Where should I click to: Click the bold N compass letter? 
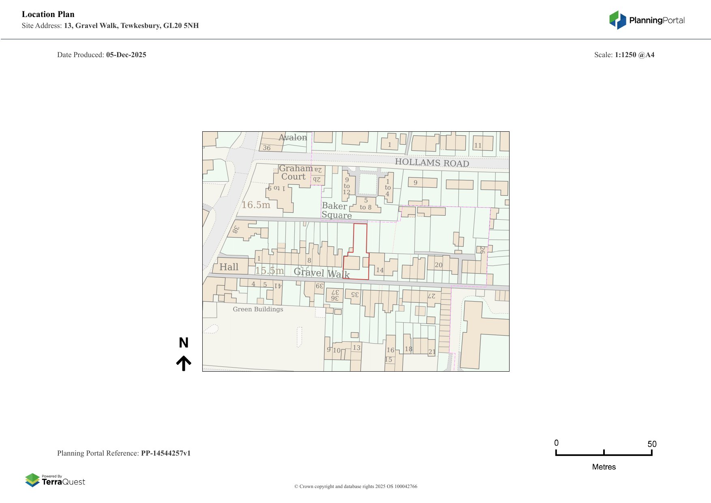coord(184,343)
